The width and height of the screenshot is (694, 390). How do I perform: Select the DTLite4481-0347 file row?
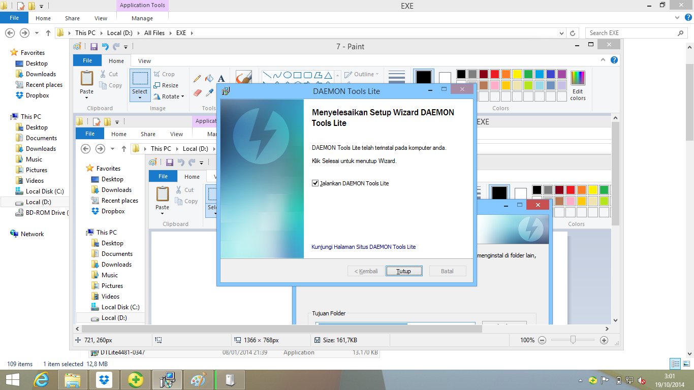click(234, 352)
